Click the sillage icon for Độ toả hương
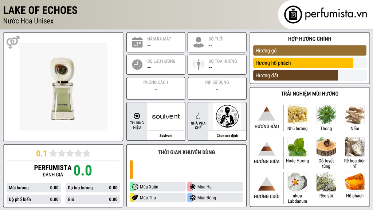This screenshot has width=373, height=210. click(x=199, y=65)
